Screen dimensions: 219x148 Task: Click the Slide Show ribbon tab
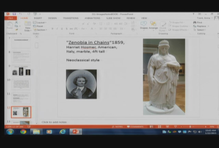[x=113, y=18]
